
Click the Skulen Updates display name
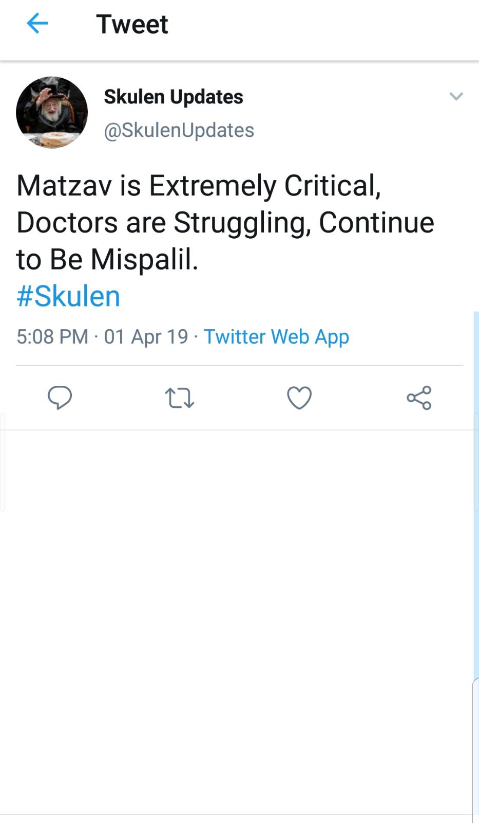[x=174, y=97]
